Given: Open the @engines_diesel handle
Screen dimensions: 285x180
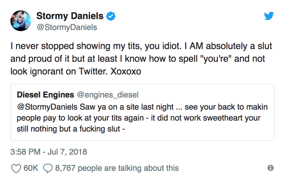Looking at the screenshot, I should coord(108,95).
